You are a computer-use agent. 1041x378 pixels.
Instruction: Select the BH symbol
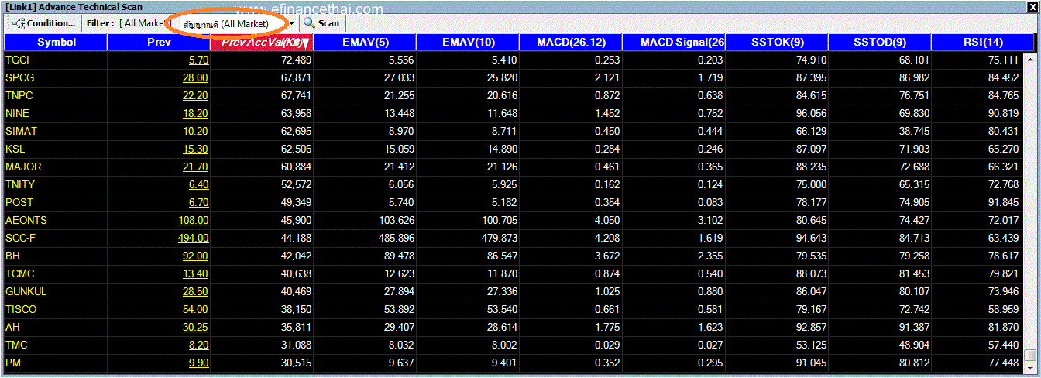[x=13, y=256]
